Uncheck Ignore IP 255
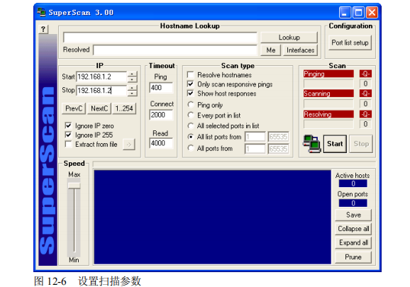This screenshot has width=410, height=287. coord(68,135)
